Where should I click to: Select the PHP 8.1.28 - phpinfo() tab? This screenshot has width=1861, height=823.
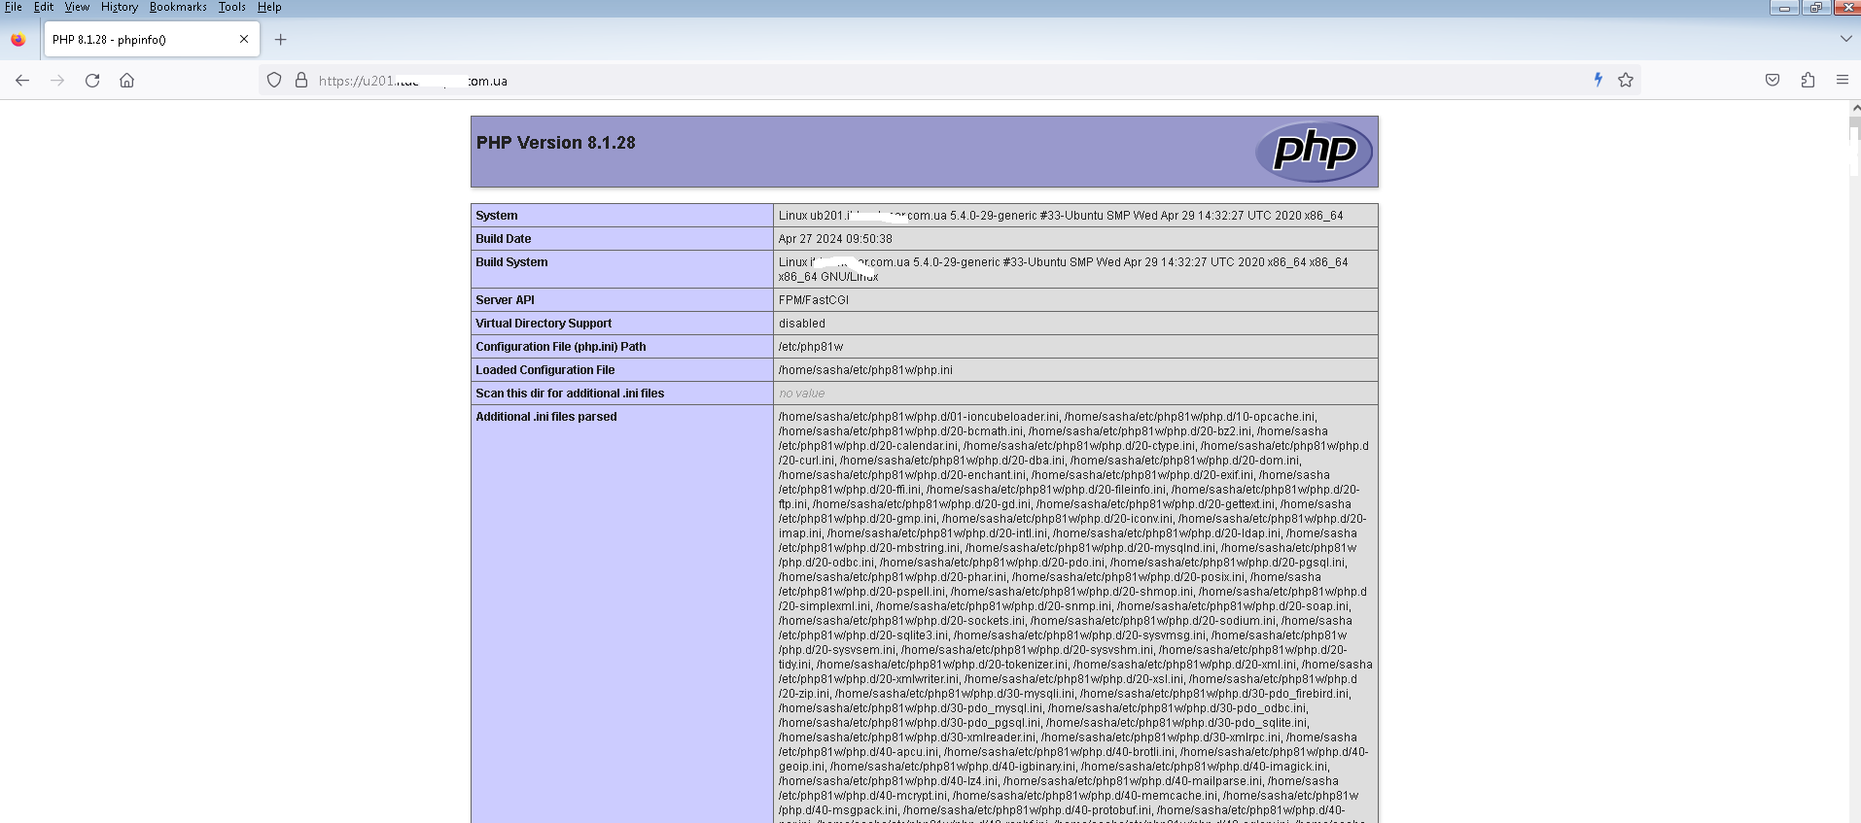coord(136,40)
